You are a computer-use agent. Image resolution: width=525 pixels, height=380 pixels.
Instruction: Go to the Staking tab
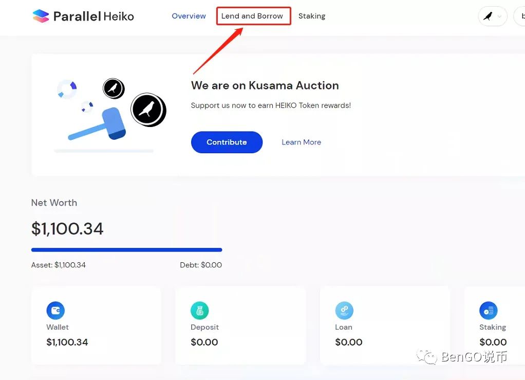pyautogui.click(x=312, y=16)
